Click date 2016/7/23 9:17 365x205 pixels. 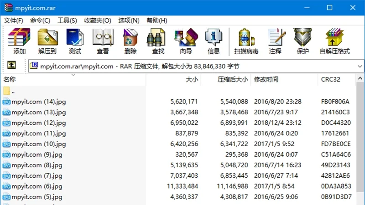pos(276,112)
